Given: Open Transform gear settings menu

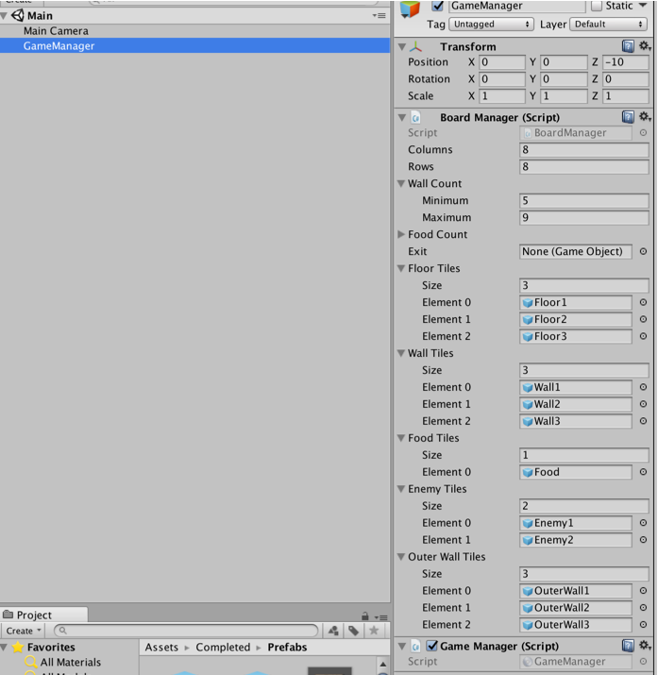Looking at the screenshot, I should tap(644, 45).
